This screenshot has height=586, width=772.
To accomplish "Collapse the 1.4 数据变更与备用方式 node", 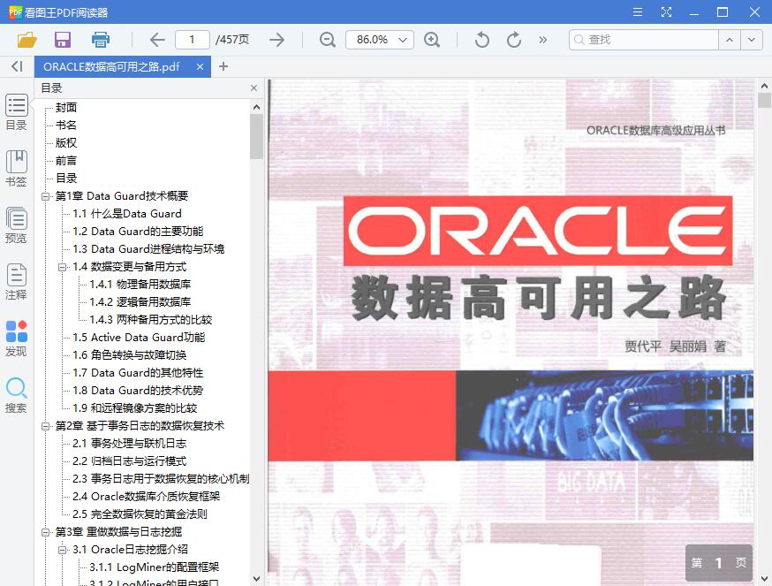I will click(x=62, y=267).
